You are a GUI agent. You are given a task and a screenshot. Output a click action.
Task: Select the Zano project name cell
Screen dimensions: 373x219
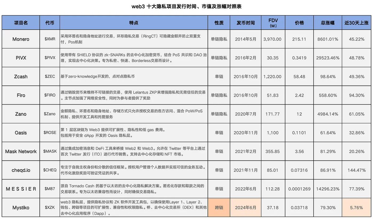tap(21, 114)
